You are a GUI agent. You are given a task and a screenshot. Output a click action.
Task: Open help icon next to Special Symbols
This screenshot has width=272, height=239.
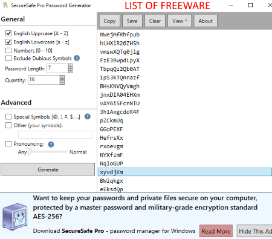click(88, 117)
